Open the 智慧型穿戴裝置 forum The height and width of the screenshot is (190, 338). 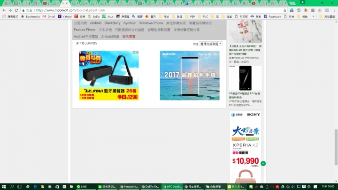tap(159, 30)
